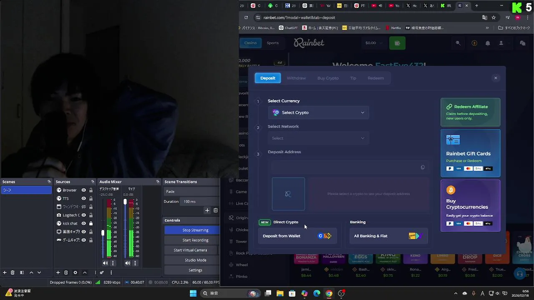This screenshot has width=534, height=300.
Task: Unlock the kick chat source
Action: click(x=91, y=223)
